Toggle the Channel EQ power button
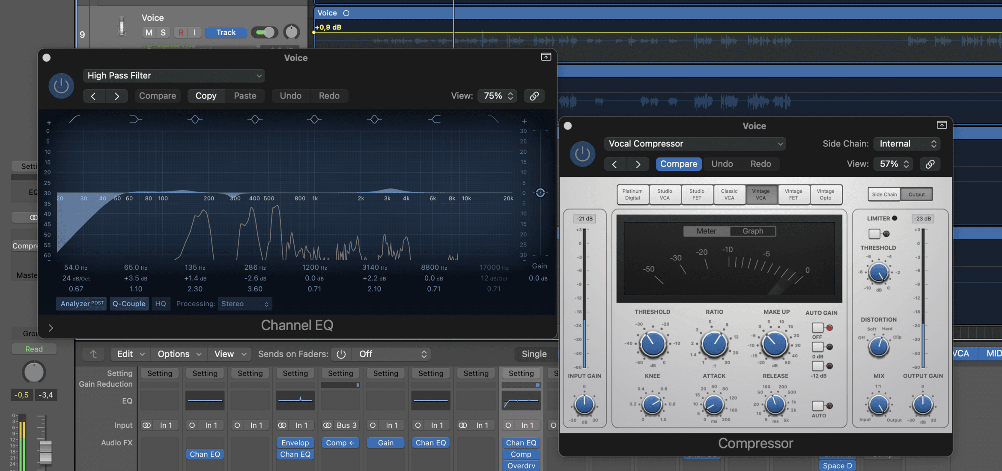This screenshot has width=1002, height=471. tap(61, 86)
